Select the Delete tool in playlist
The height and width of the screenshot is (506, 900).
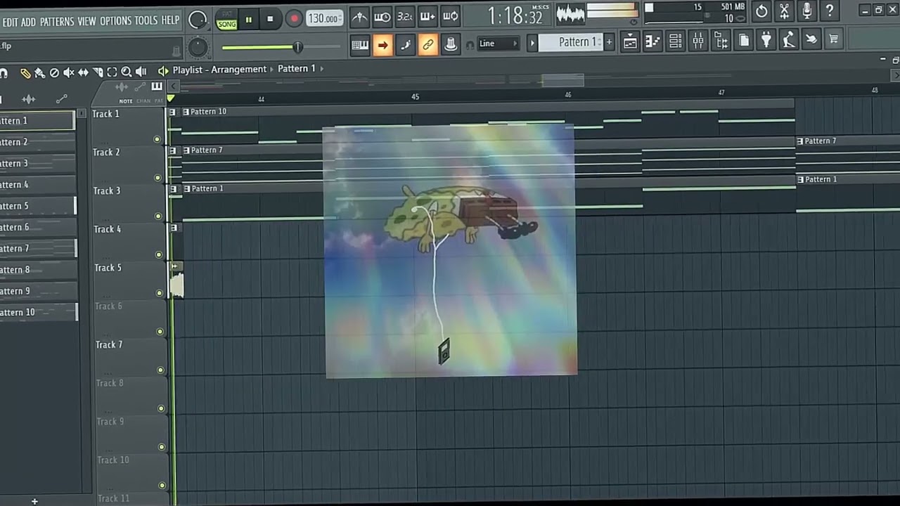pos(54,72)
